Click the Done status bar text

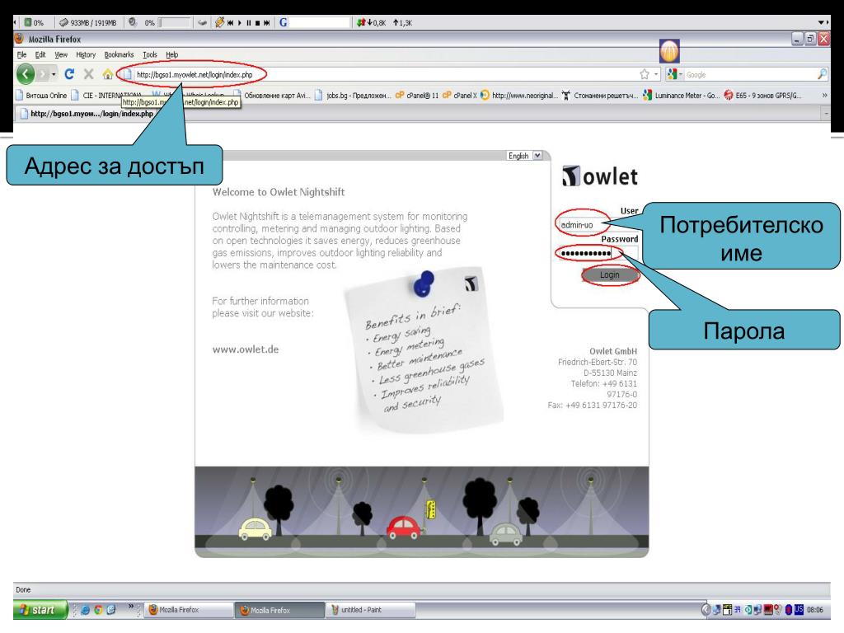click(x=23, y=589)
